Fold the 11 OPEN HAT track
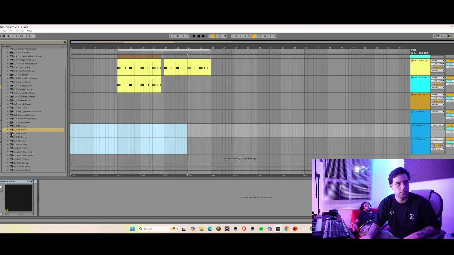 pos(412,78)
